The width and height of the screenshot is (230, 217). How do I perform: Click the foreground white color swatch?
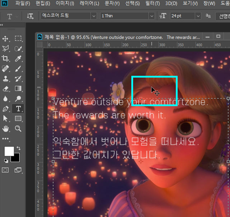point(9,151)
